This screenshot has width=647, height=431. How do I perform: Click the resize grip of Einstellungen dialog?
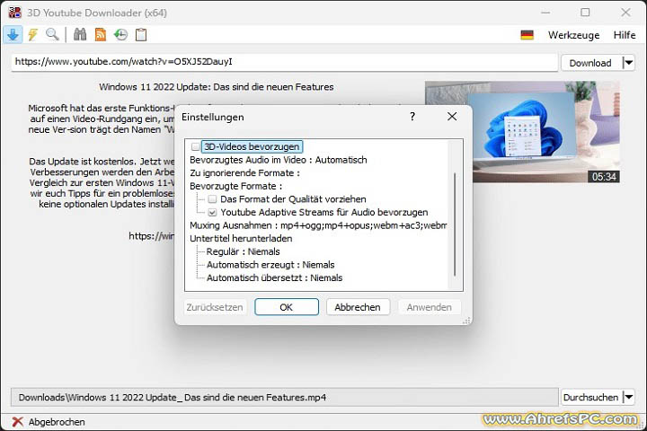point(466,321)
